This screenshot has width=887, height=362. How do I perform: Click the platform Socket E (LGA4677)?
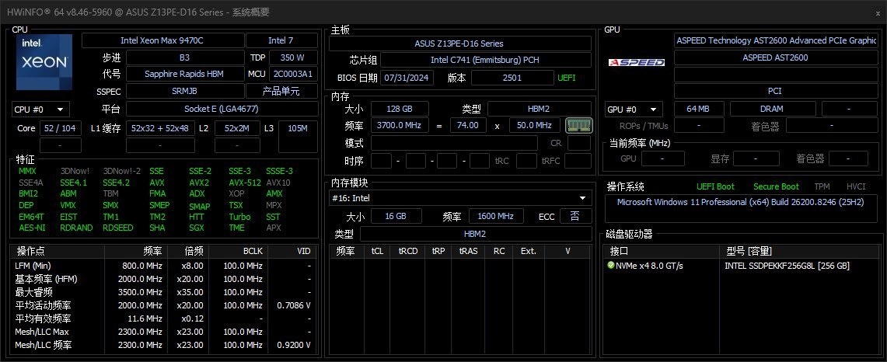[222, 109]
